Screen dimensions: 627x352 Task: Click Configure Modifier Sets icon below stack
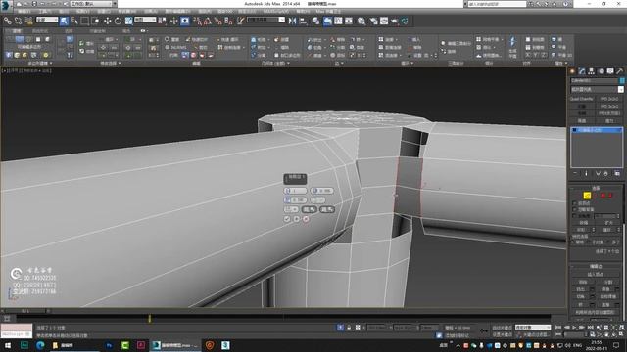tap(617, 174)
